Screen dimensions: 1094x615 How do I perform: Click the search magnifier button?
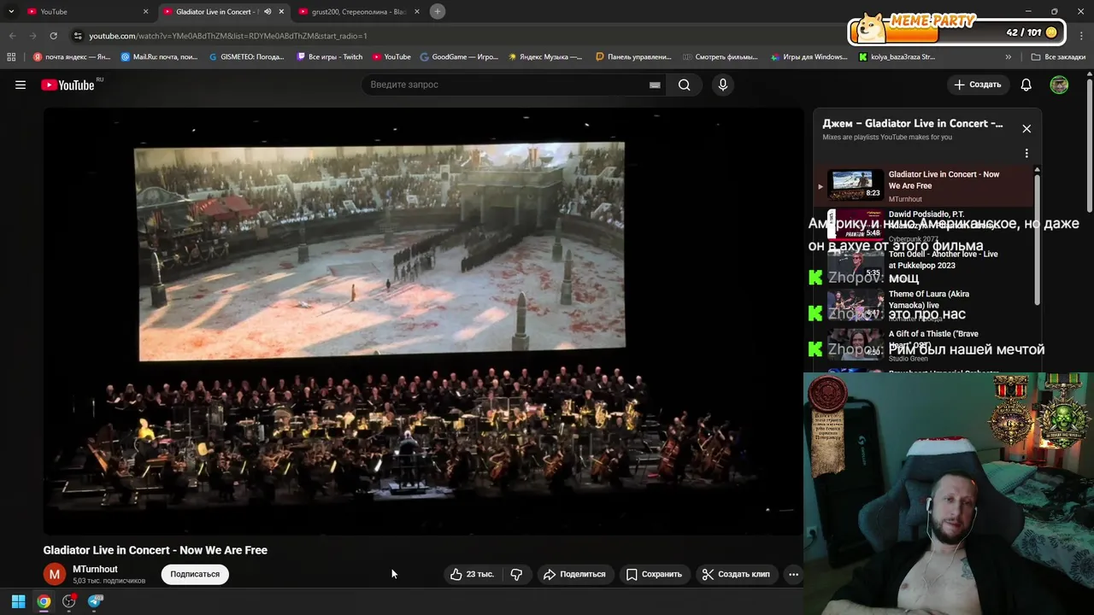coord(684,85)
